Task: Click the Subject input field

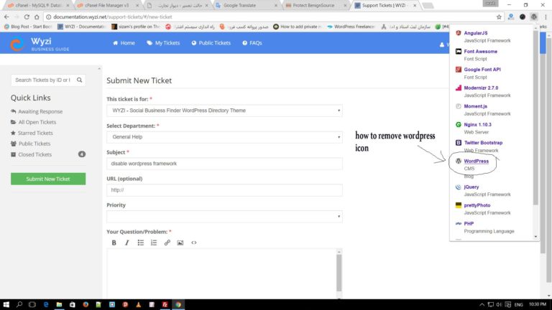Action: pos(224,164)
